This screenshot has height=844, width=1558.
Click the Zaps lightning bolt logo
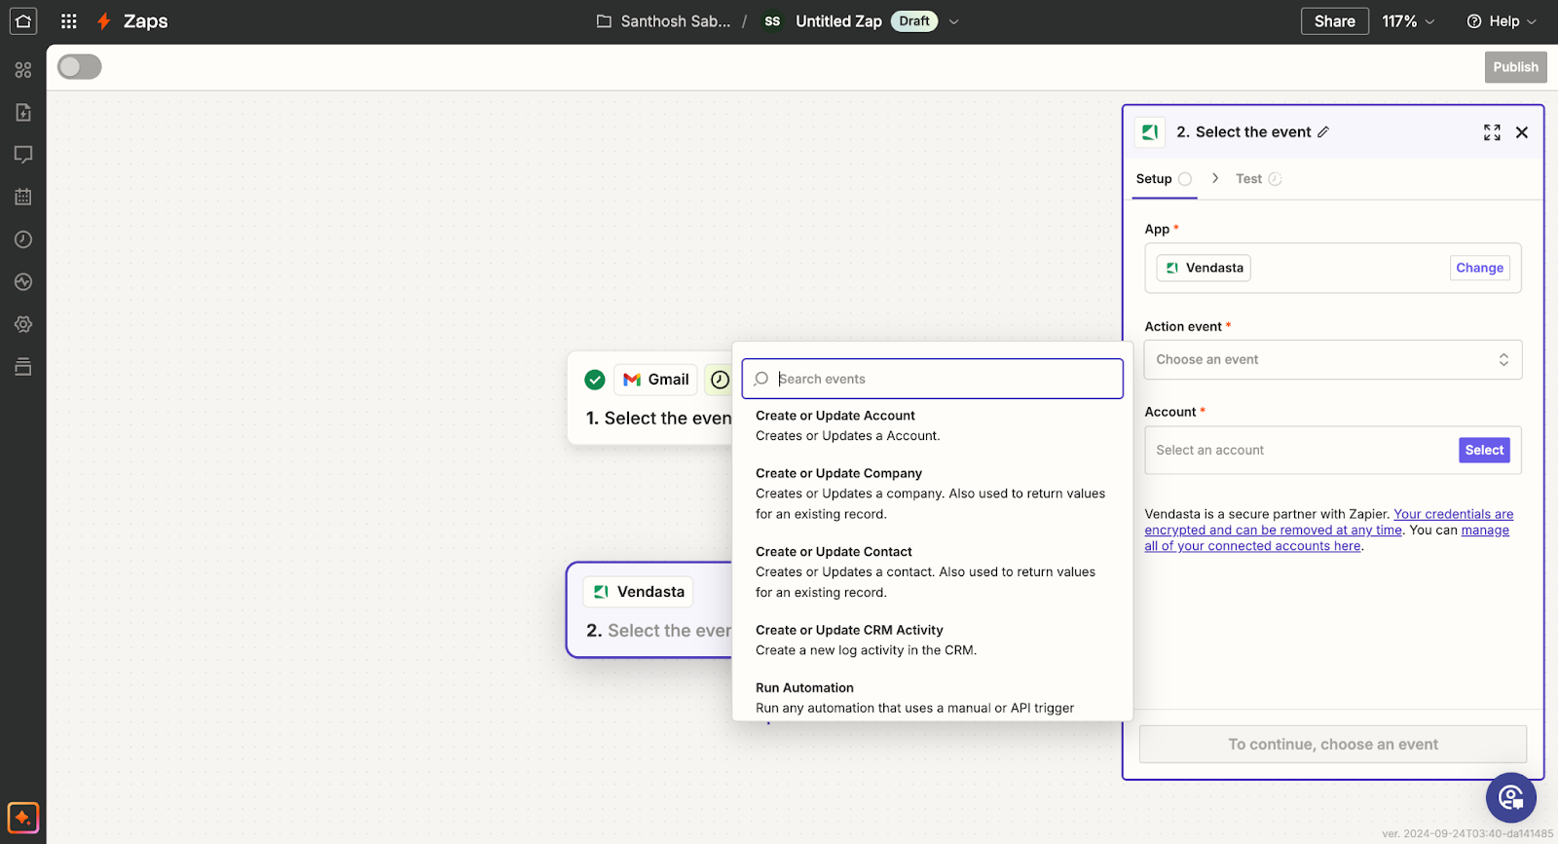[x=104, y=20]
